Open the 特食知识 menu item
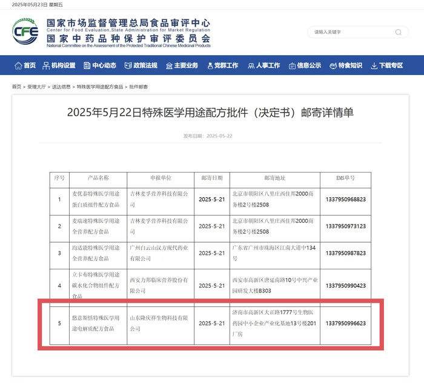424x385 pixels. 350,65
